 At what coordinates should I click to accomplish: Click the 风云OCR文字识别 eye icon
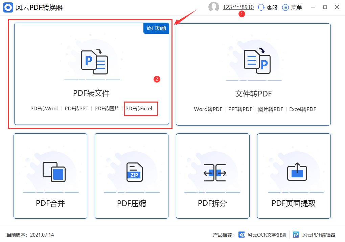pyautogui.click(x=241, y=235)
